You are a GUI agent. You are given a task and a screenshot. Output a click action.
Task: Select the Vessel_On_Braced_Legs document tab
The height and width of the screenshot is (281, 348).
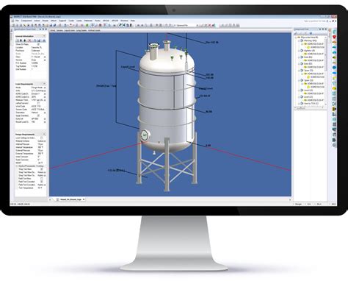(70, 199)
